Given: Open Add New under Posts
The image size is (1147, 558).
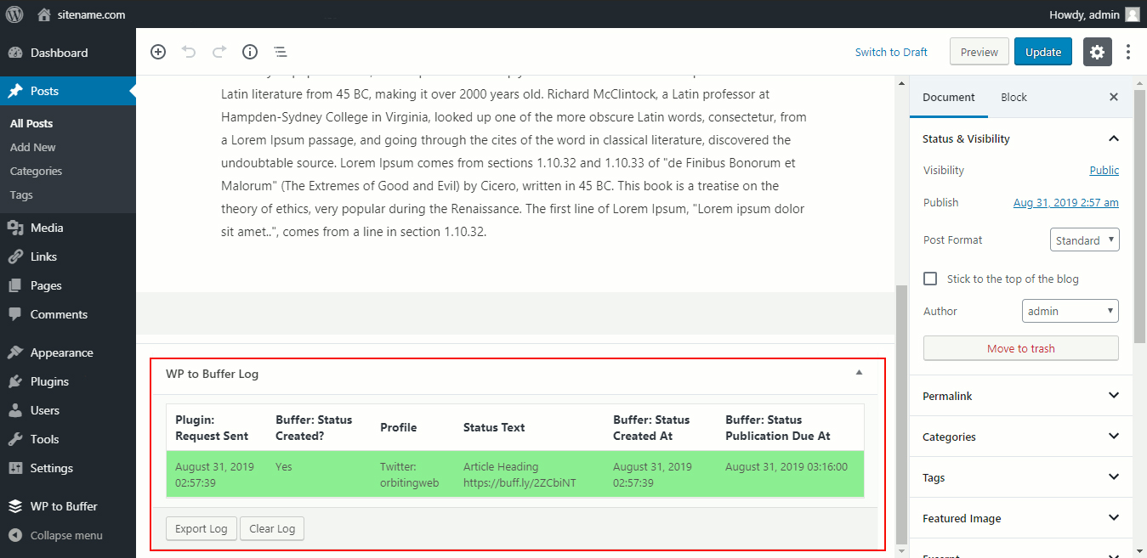Looking at the screenshot, I should click(33, 147).
